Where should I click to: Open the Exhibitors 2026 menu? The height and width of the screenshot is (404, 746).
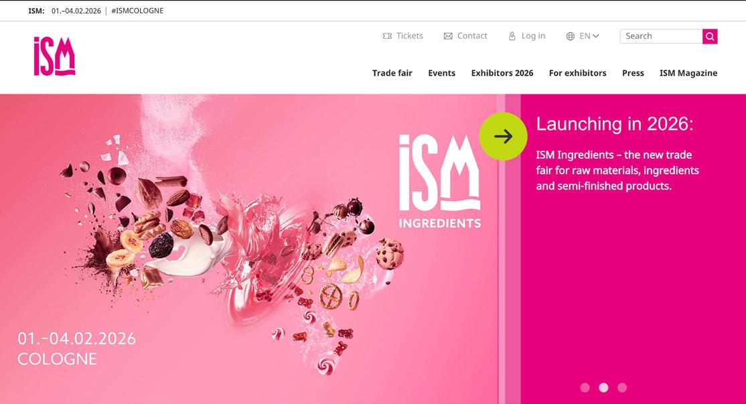[502, 73]
